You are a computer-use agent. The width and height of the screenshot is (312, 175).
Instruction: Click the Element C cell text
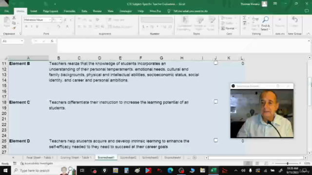tap(19, 103)
